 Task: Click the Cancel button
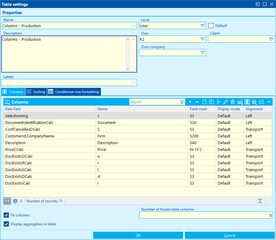(230, 235)
